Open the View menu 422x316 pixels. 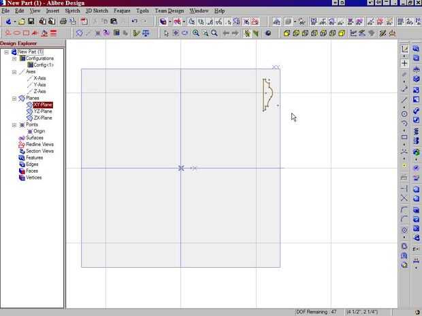35,11
